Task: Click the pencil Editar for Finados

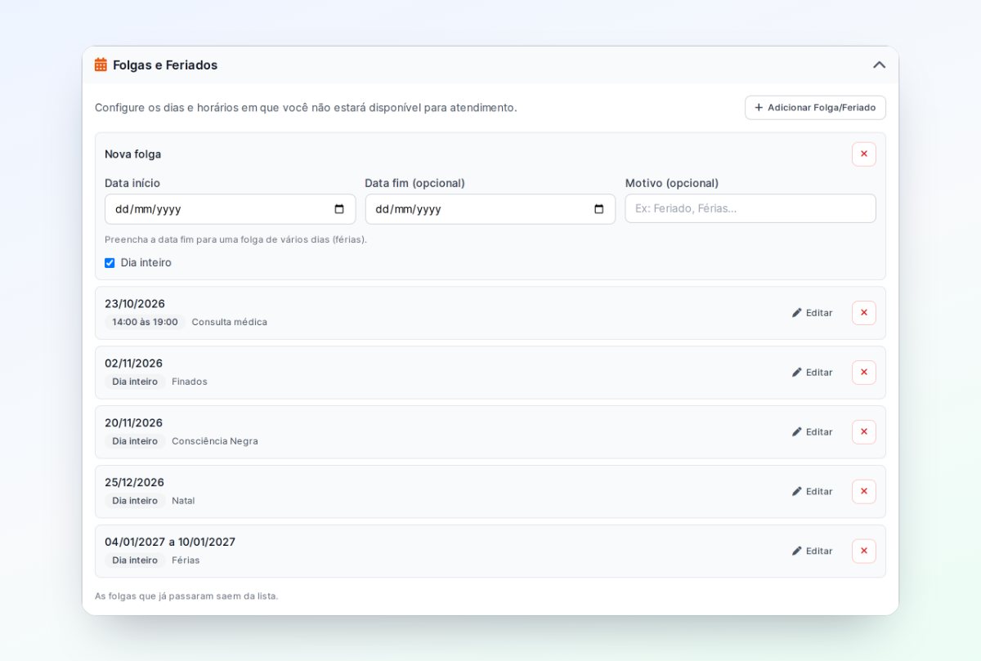Action: point(812,373)
